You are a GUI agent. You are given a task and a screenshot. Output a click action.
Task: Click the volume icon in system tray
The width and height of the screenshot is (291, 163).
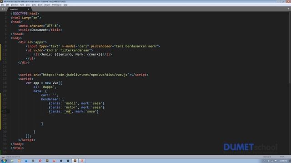(x=276, y=161)
